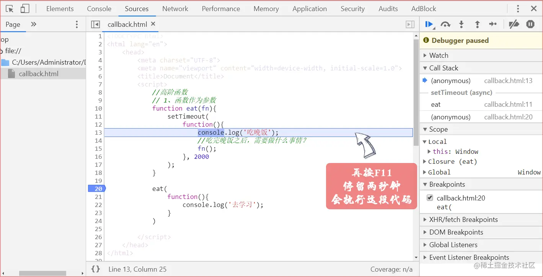The height and width of the screenshot is (277, 543).
Task: Step out of current function
Action: 477,24
